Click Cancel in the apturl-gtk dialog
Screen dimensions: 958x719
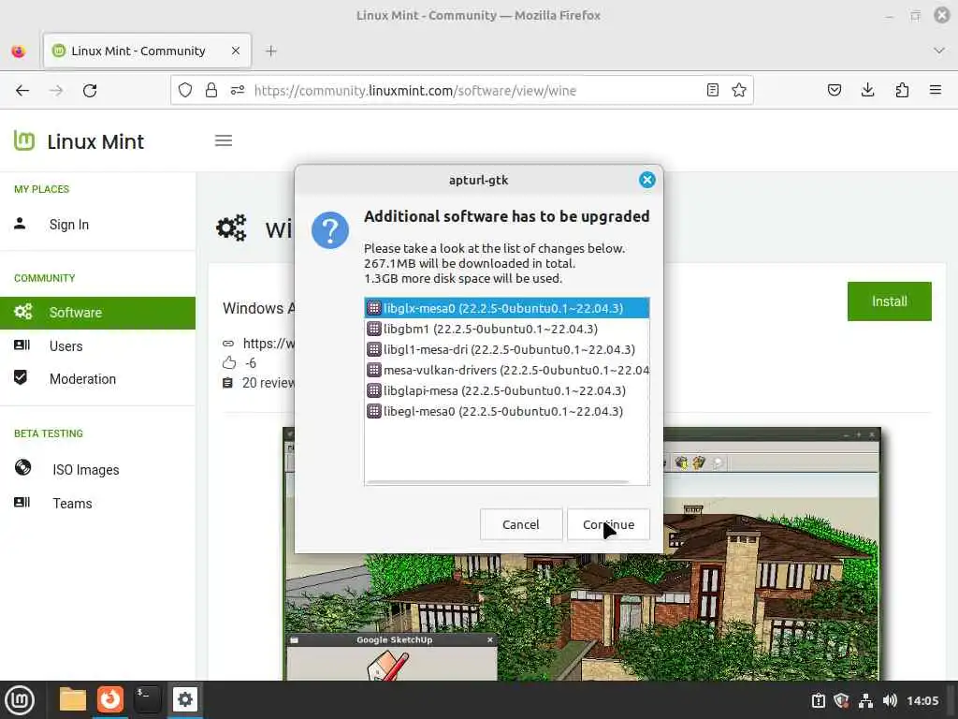520,524
